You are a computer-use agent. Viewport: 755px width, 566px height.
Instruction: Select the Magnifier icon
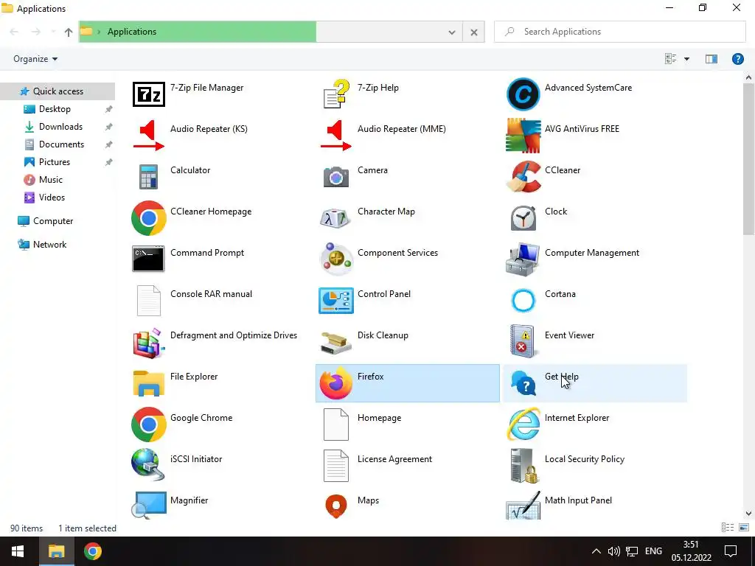click(x=149, y=506)
